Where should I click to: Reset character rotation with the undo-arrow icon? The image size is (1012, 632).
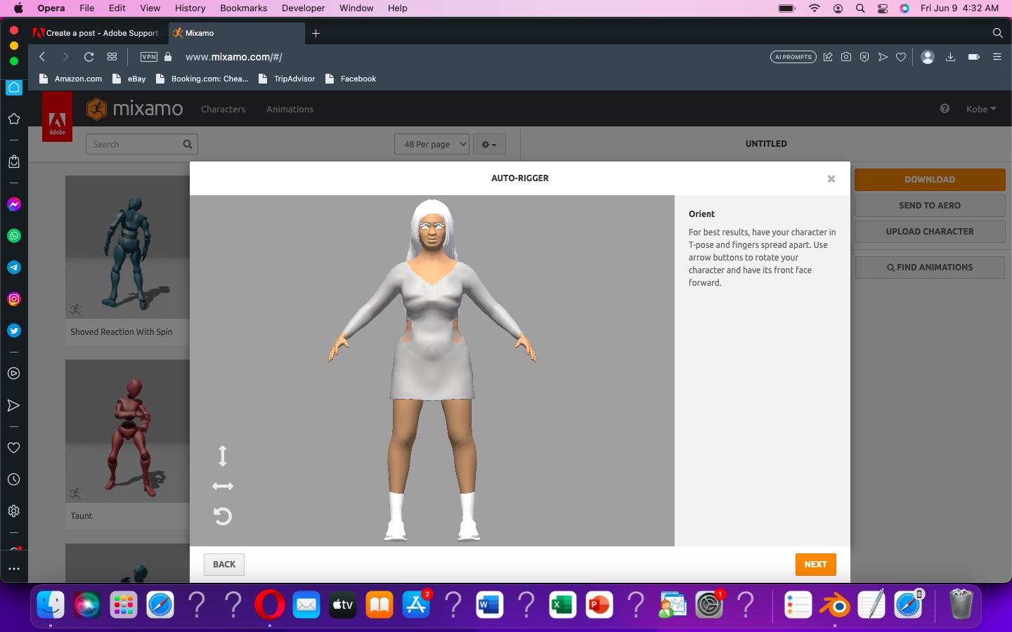click(x=223, y=517)
